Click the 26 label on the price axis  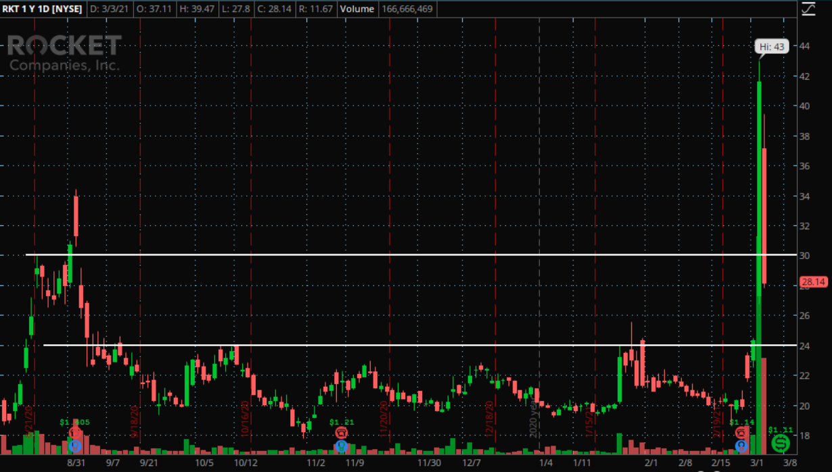(806, 315)
